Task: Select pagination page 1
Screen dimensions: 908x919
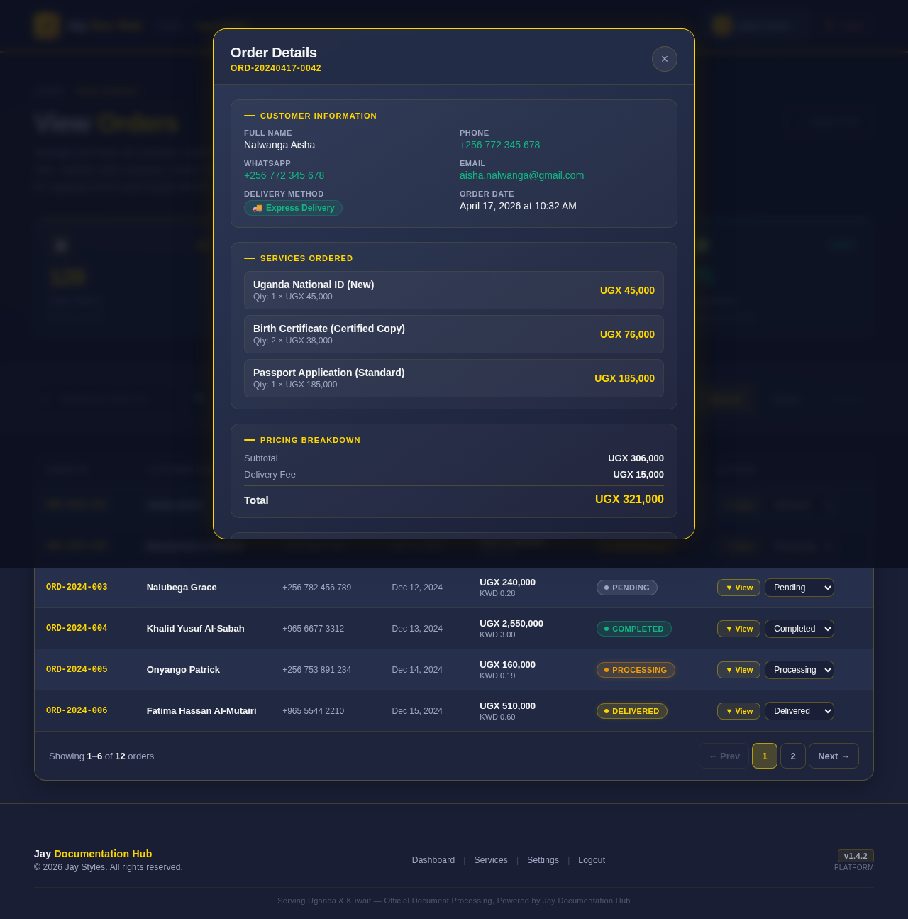Action: pos(765,756)
